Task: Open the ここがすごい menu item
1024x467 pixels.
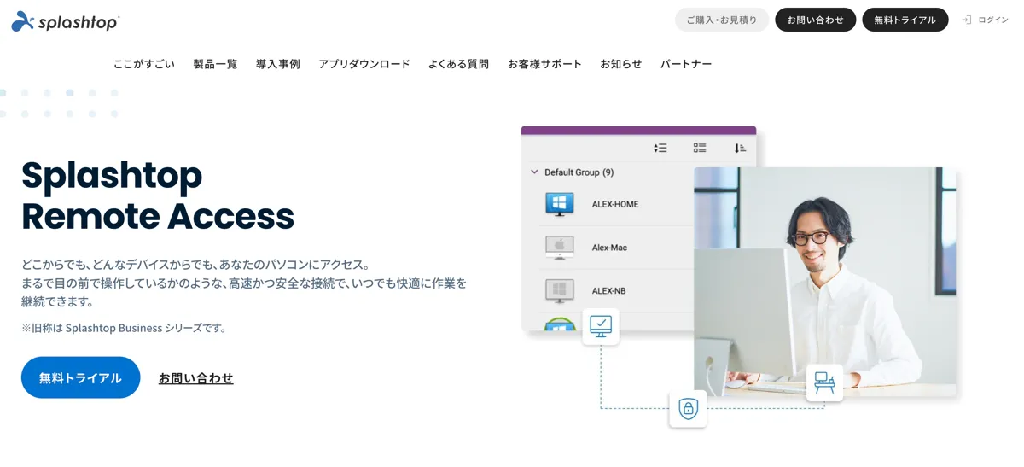Action: pos(143,64)
